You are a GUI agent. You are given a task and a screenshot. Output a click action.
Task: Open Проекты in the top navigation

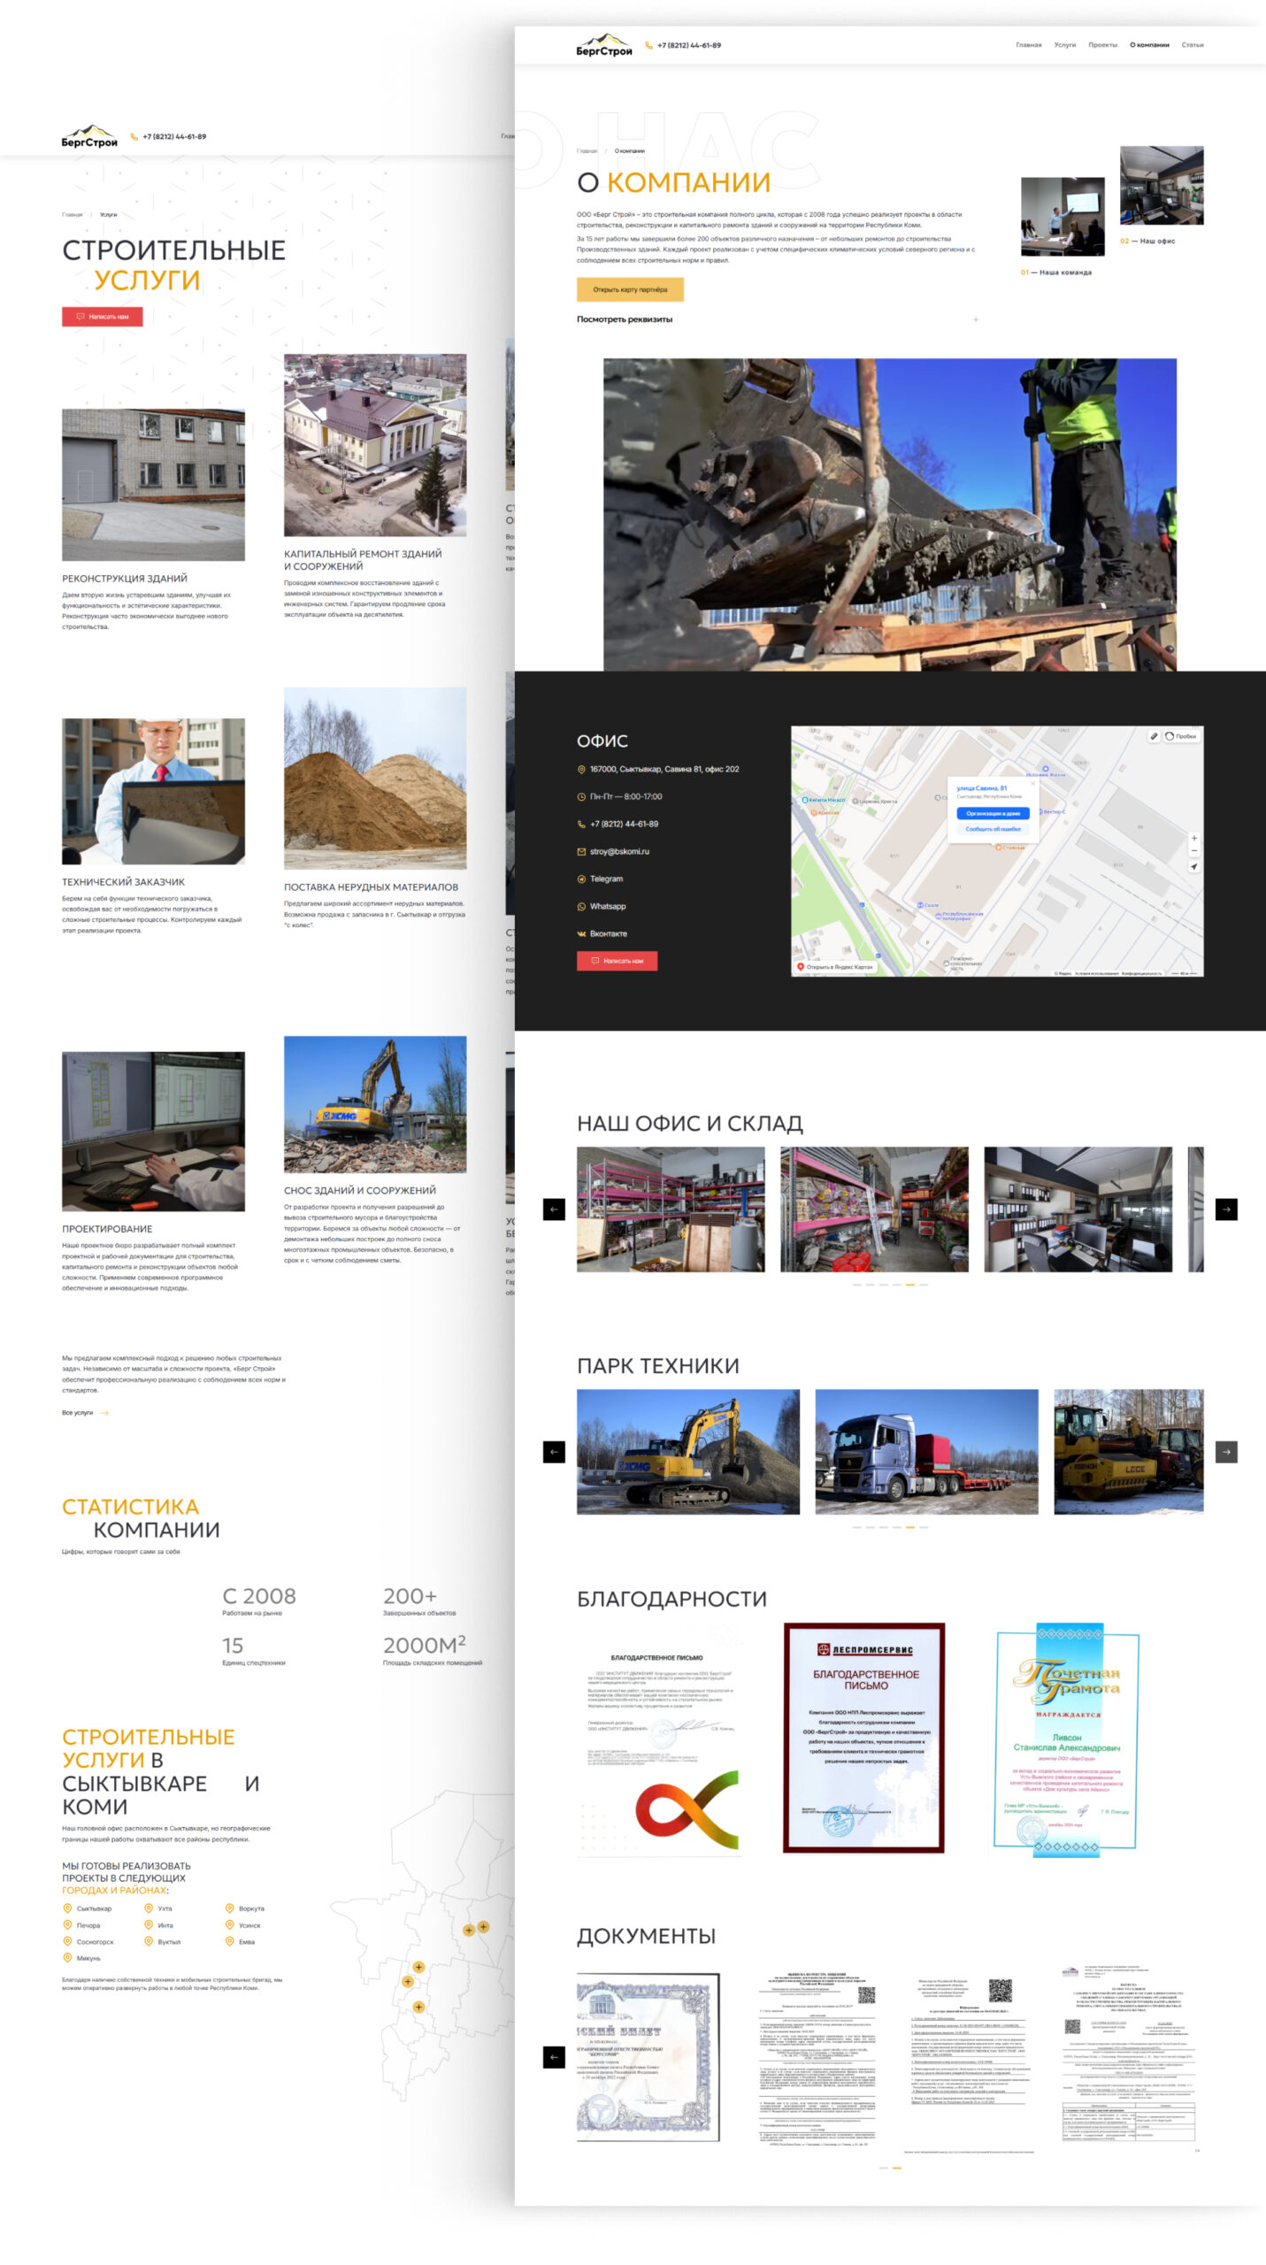1103,45
